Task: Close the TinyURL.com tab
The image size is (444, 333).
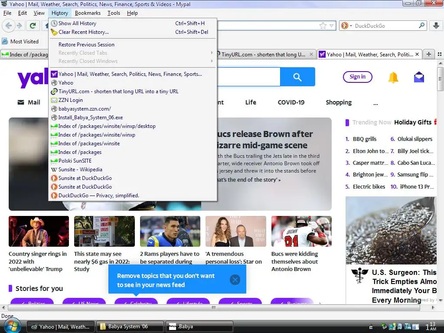Action: (311, 54)
